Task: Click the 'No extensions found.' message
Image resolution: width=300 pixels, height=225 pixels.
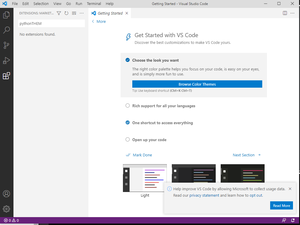Action: click(37, 34)
